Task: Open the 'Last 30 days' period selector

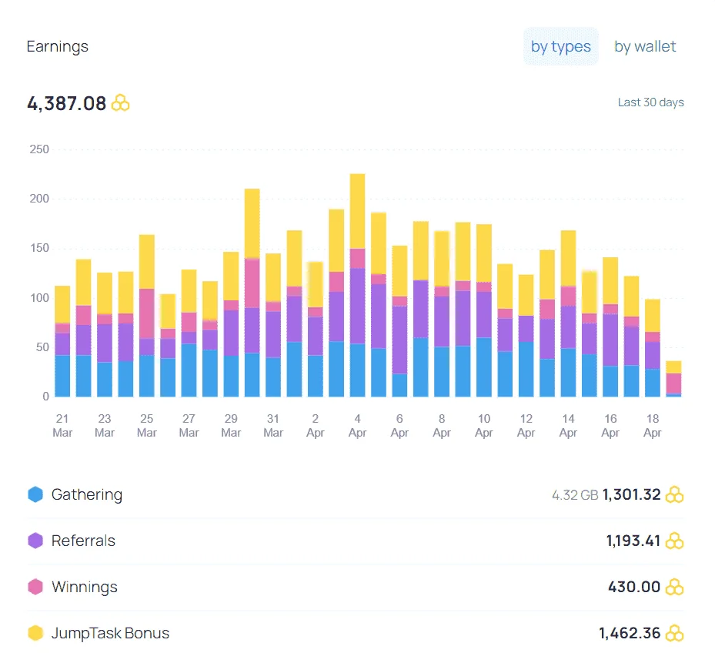Action: pos(650,102)
